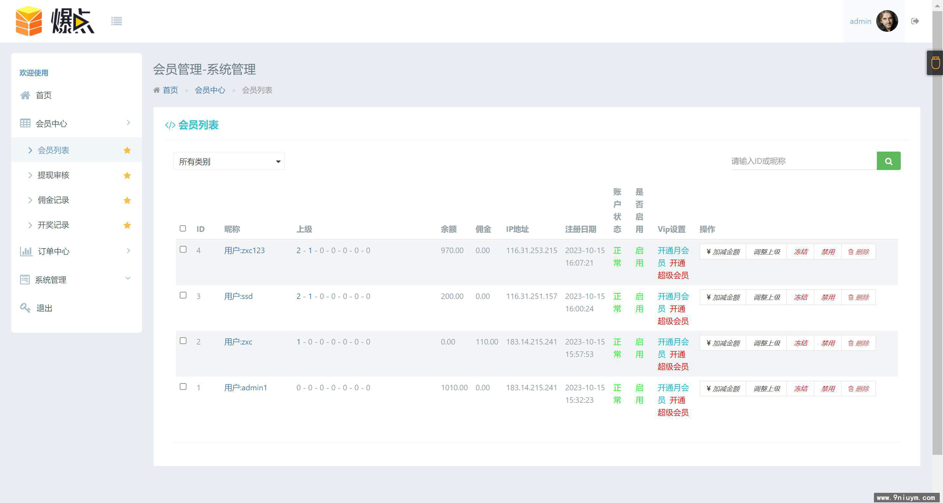Screen dimensions: 943x503
Task: Check the box for user zxc123 row
Action: tap(183, 249)
